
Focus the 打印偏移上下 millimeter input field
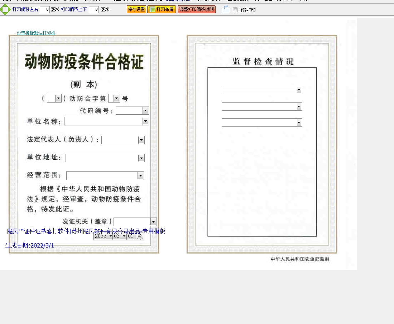pyautogui.click(x=93, y=10)
